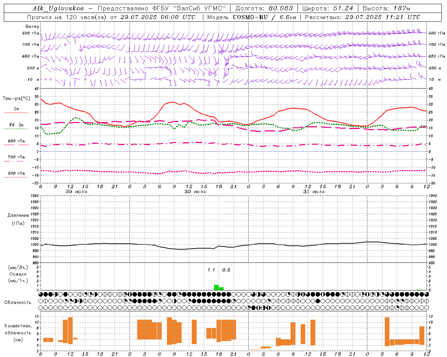This screenshot has height=357, width=447.
Task: Click the Тем-ра(°C) temperature panel label
Action: [16, 99]
